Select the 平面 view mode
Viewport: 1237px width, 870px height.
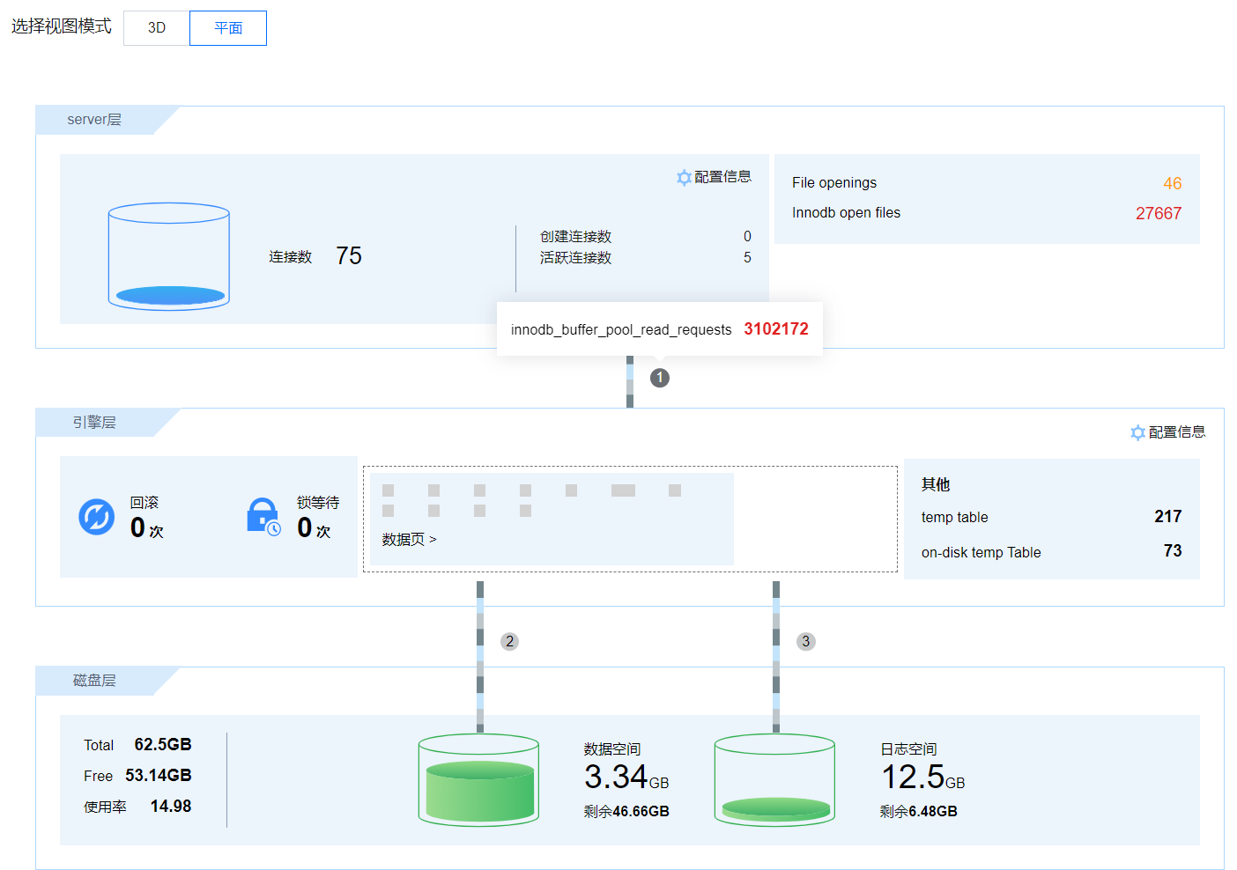tap(228, 28)
